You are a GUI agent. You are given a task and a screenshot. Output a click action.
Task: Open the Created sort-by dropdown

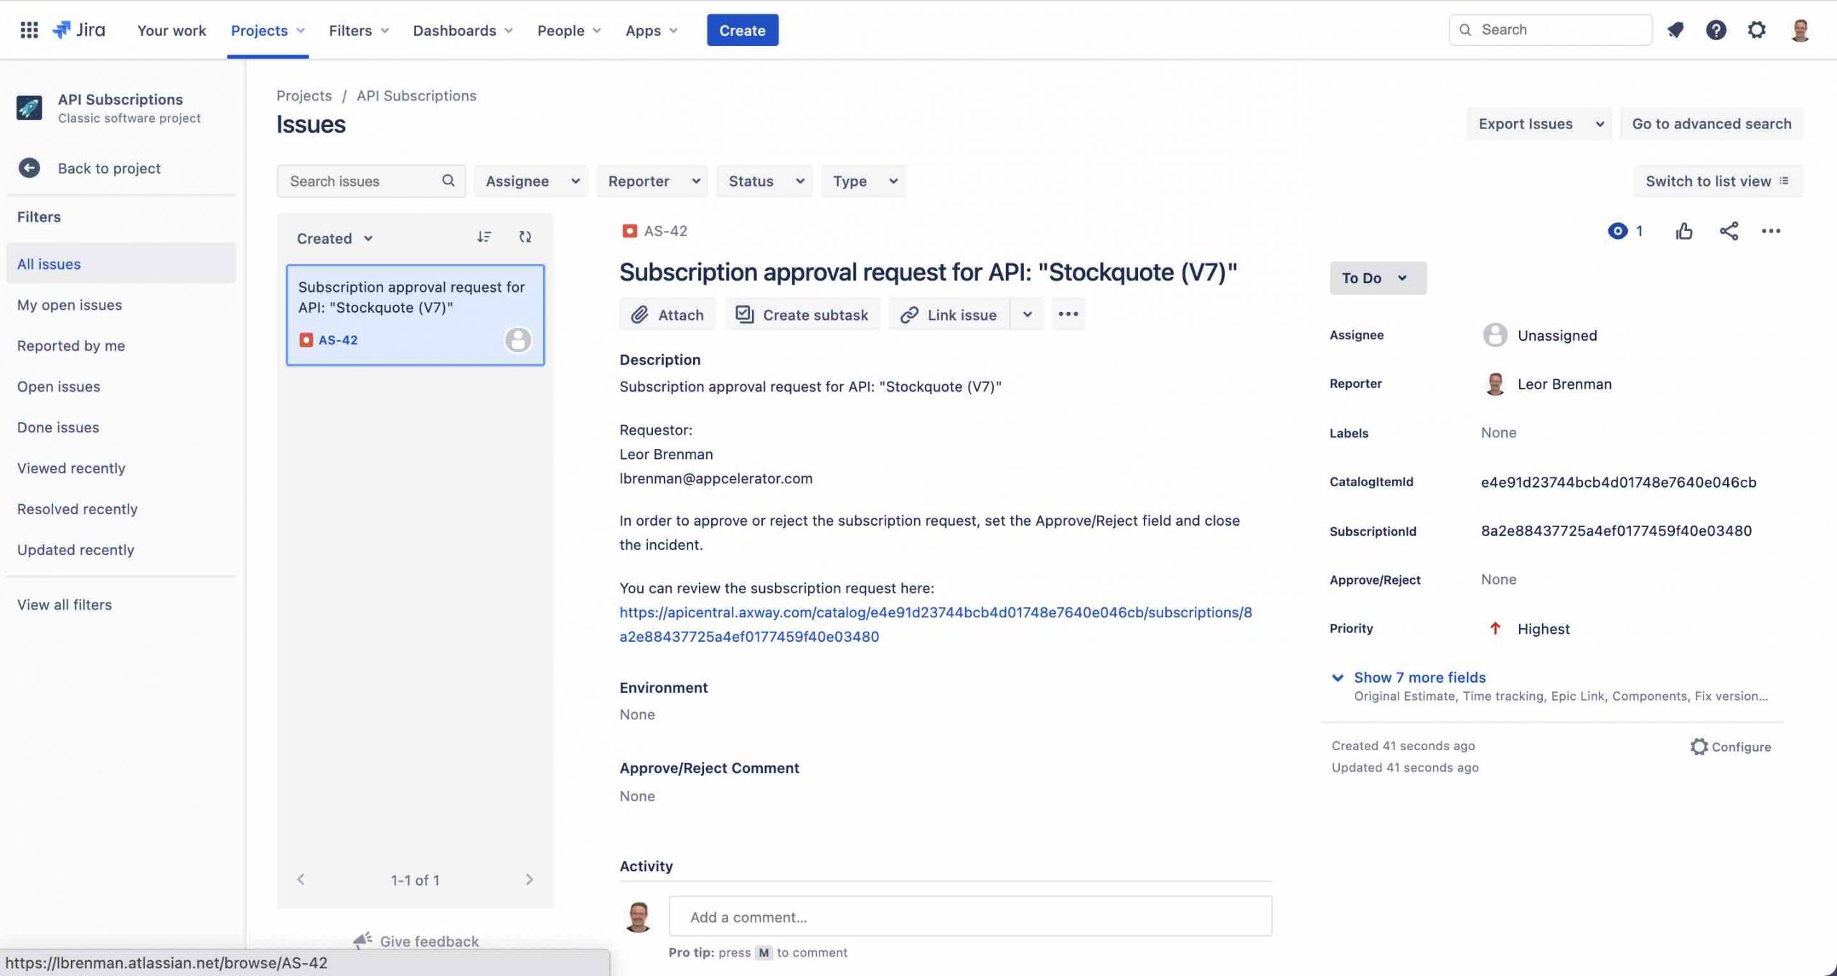(x=334, y=238)
